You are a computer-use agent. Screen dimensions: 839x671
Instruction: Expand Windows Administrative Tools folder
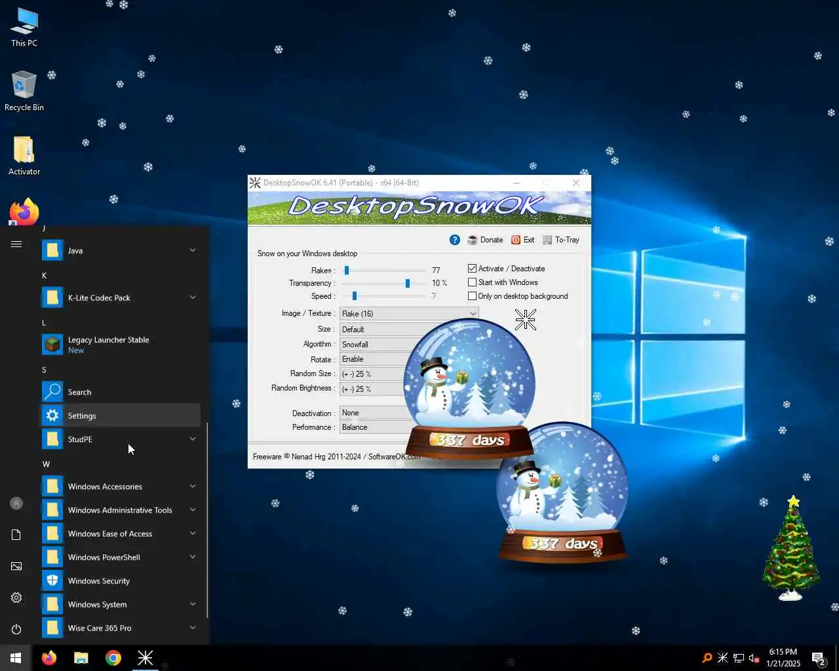(120, 510)
